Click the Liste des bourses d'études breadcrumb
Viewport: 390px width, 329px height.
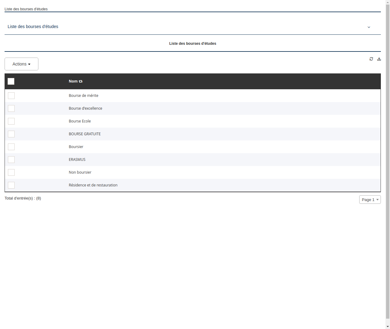click(26, 9)
